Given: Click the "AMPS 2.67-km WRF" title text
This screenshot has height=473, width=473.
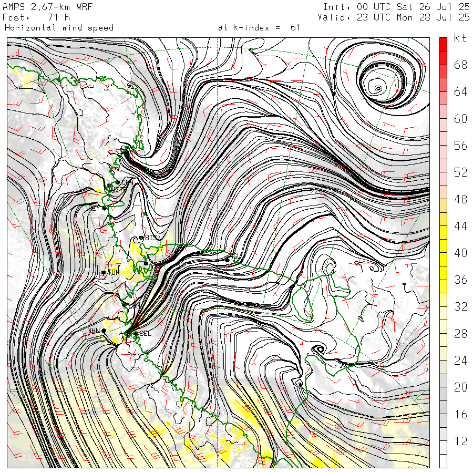Looking at the screenshot, I should [x=47, y=7].
